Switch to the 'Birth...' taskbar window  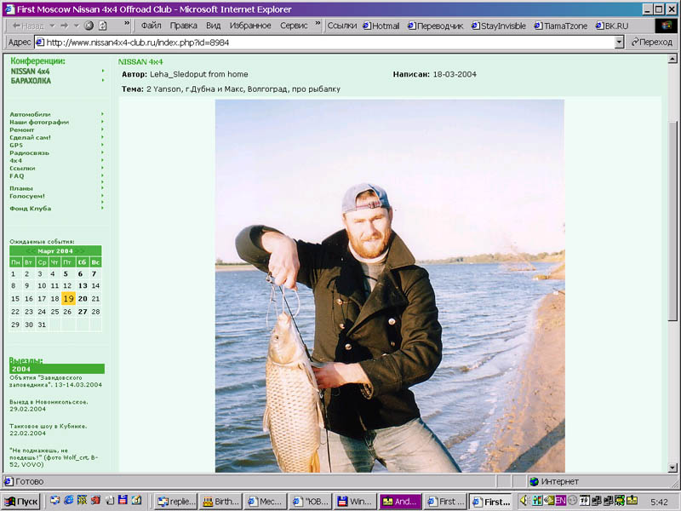tap(220, 501)
